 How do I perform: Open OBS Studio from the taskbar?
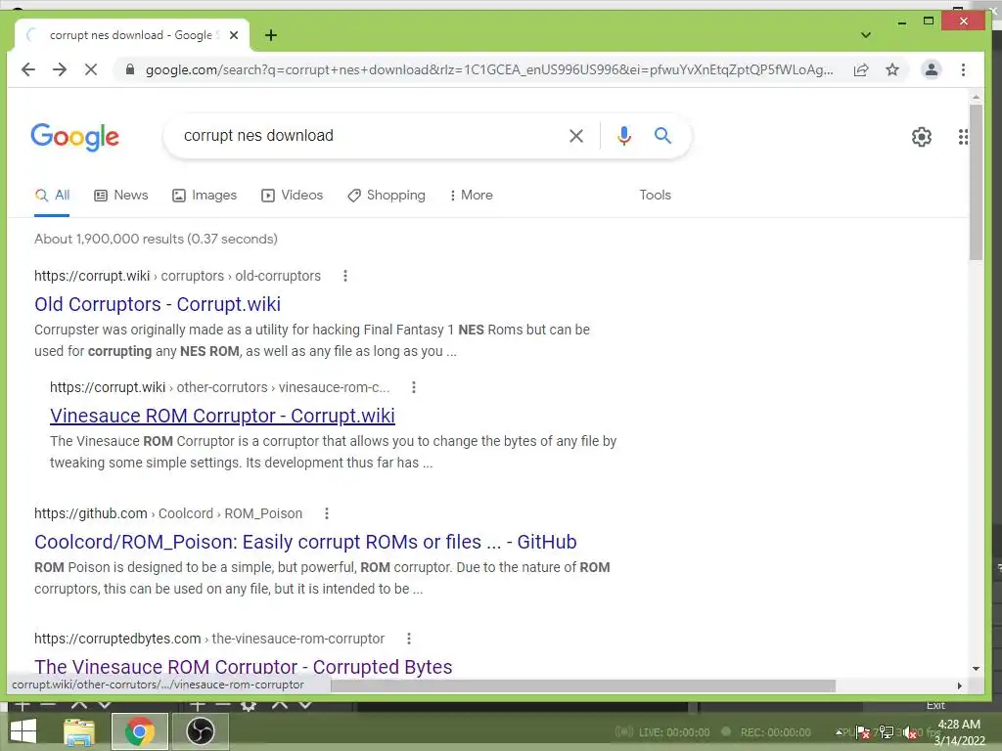pyautogui.click(x=200, y=731)
